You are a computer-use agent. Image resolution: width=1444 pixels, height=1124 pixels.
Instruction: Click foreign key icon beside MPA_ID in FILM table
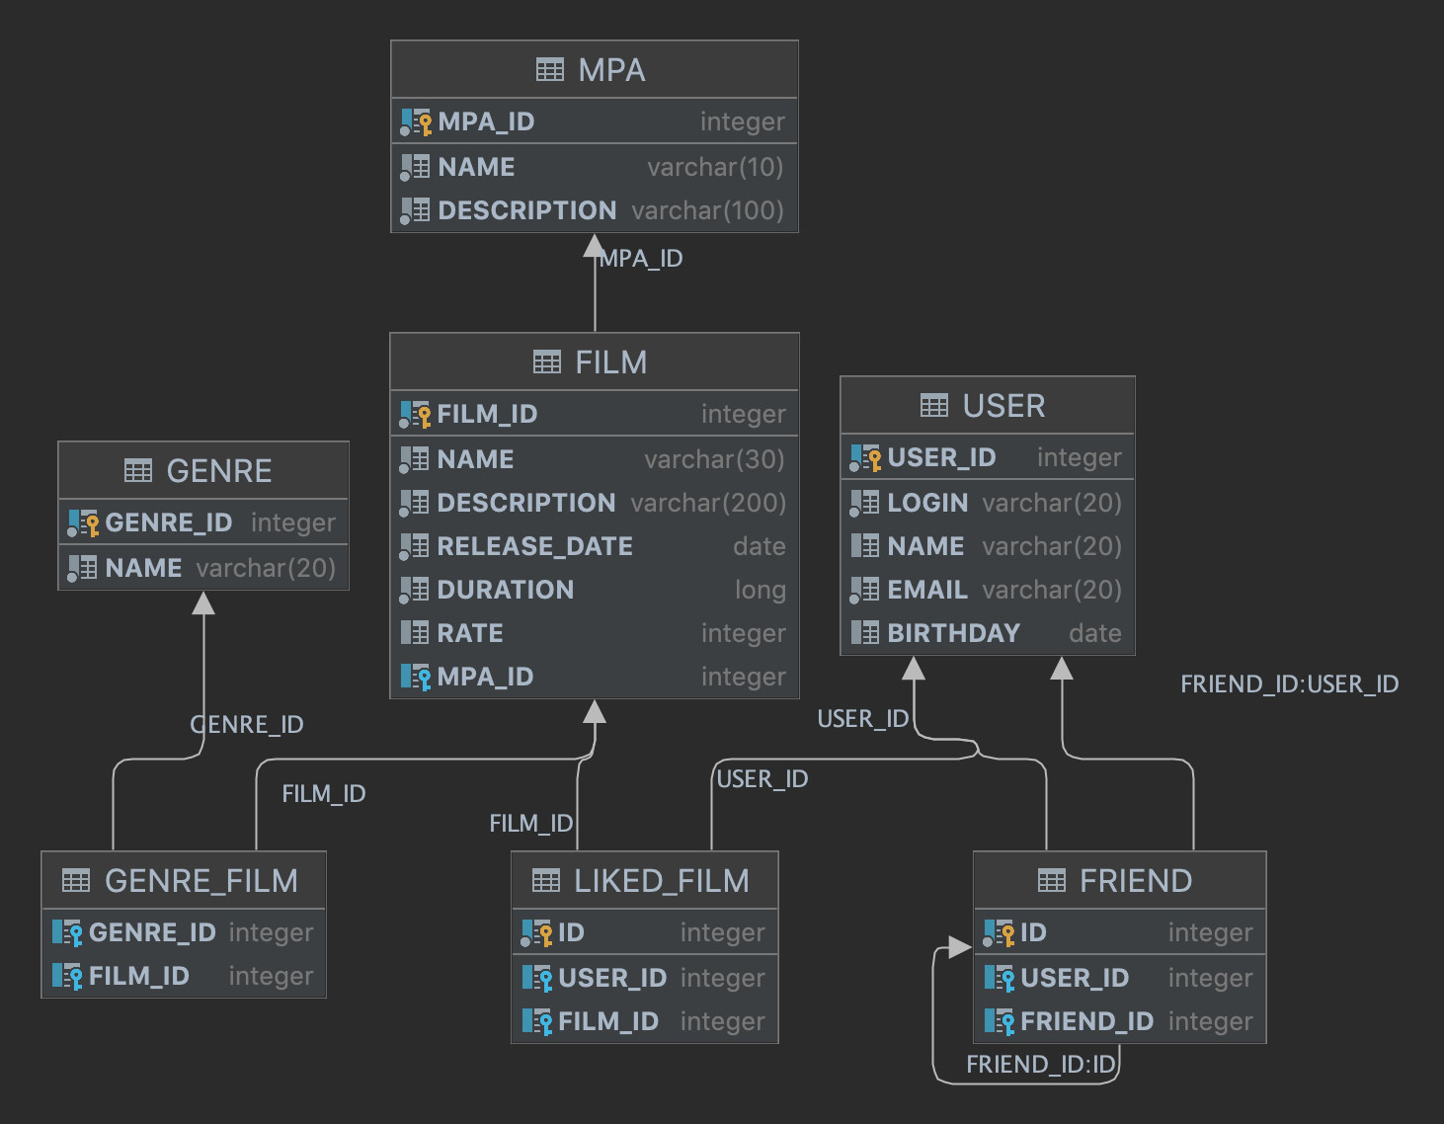tap(416, 678)
